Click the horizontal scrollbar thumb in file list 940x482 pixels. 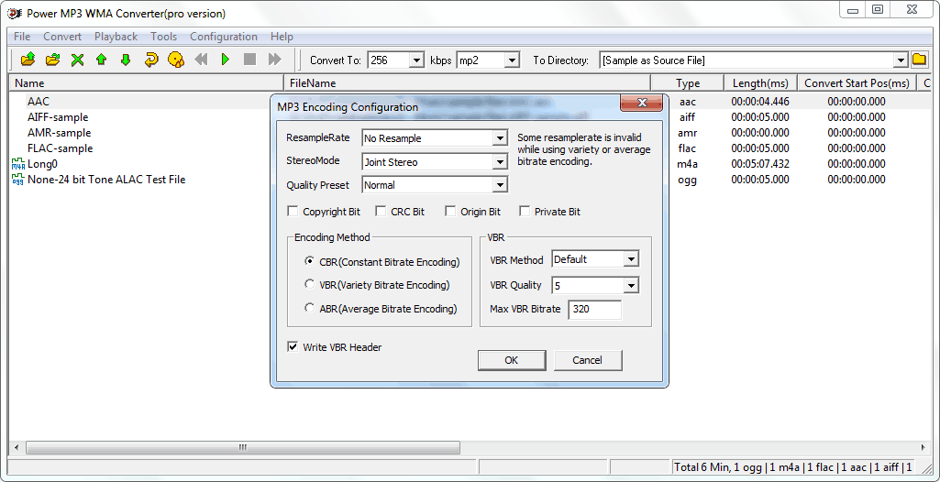(x=243, y=447)
